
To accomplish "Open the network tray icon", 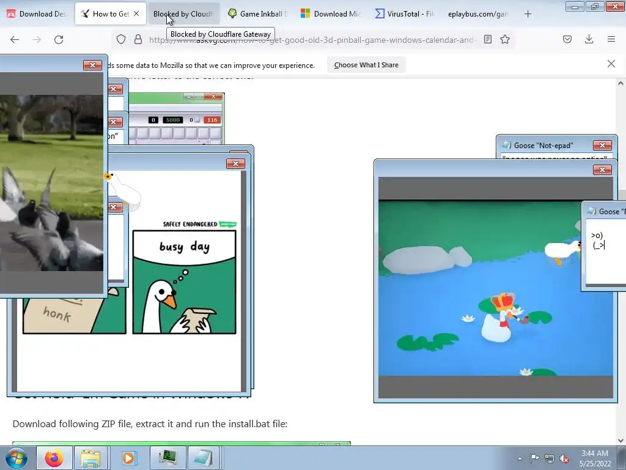I will click(x=550, y=458).
